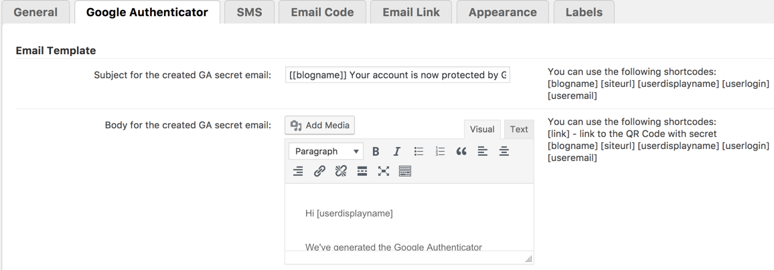This screenshot has height=270, width=774.
Task: Toggle the editor toolbar (kitchen sink)
Action: pyautogui.click(x=404, y=172)
